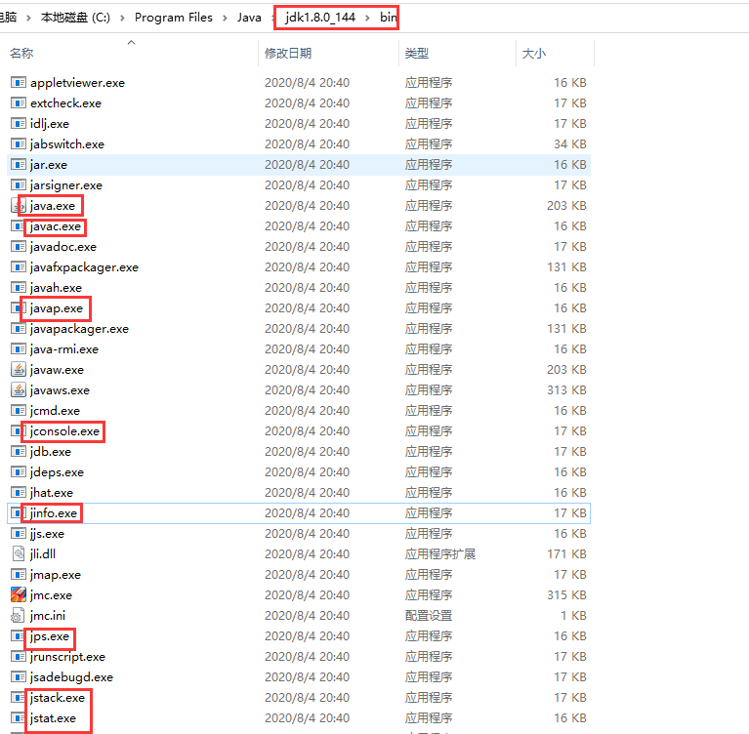The height and width of the screenshot is (734, 749).
Task: Expand the chevron after jdk1.8.0_144
Action: tap(367, 19)
